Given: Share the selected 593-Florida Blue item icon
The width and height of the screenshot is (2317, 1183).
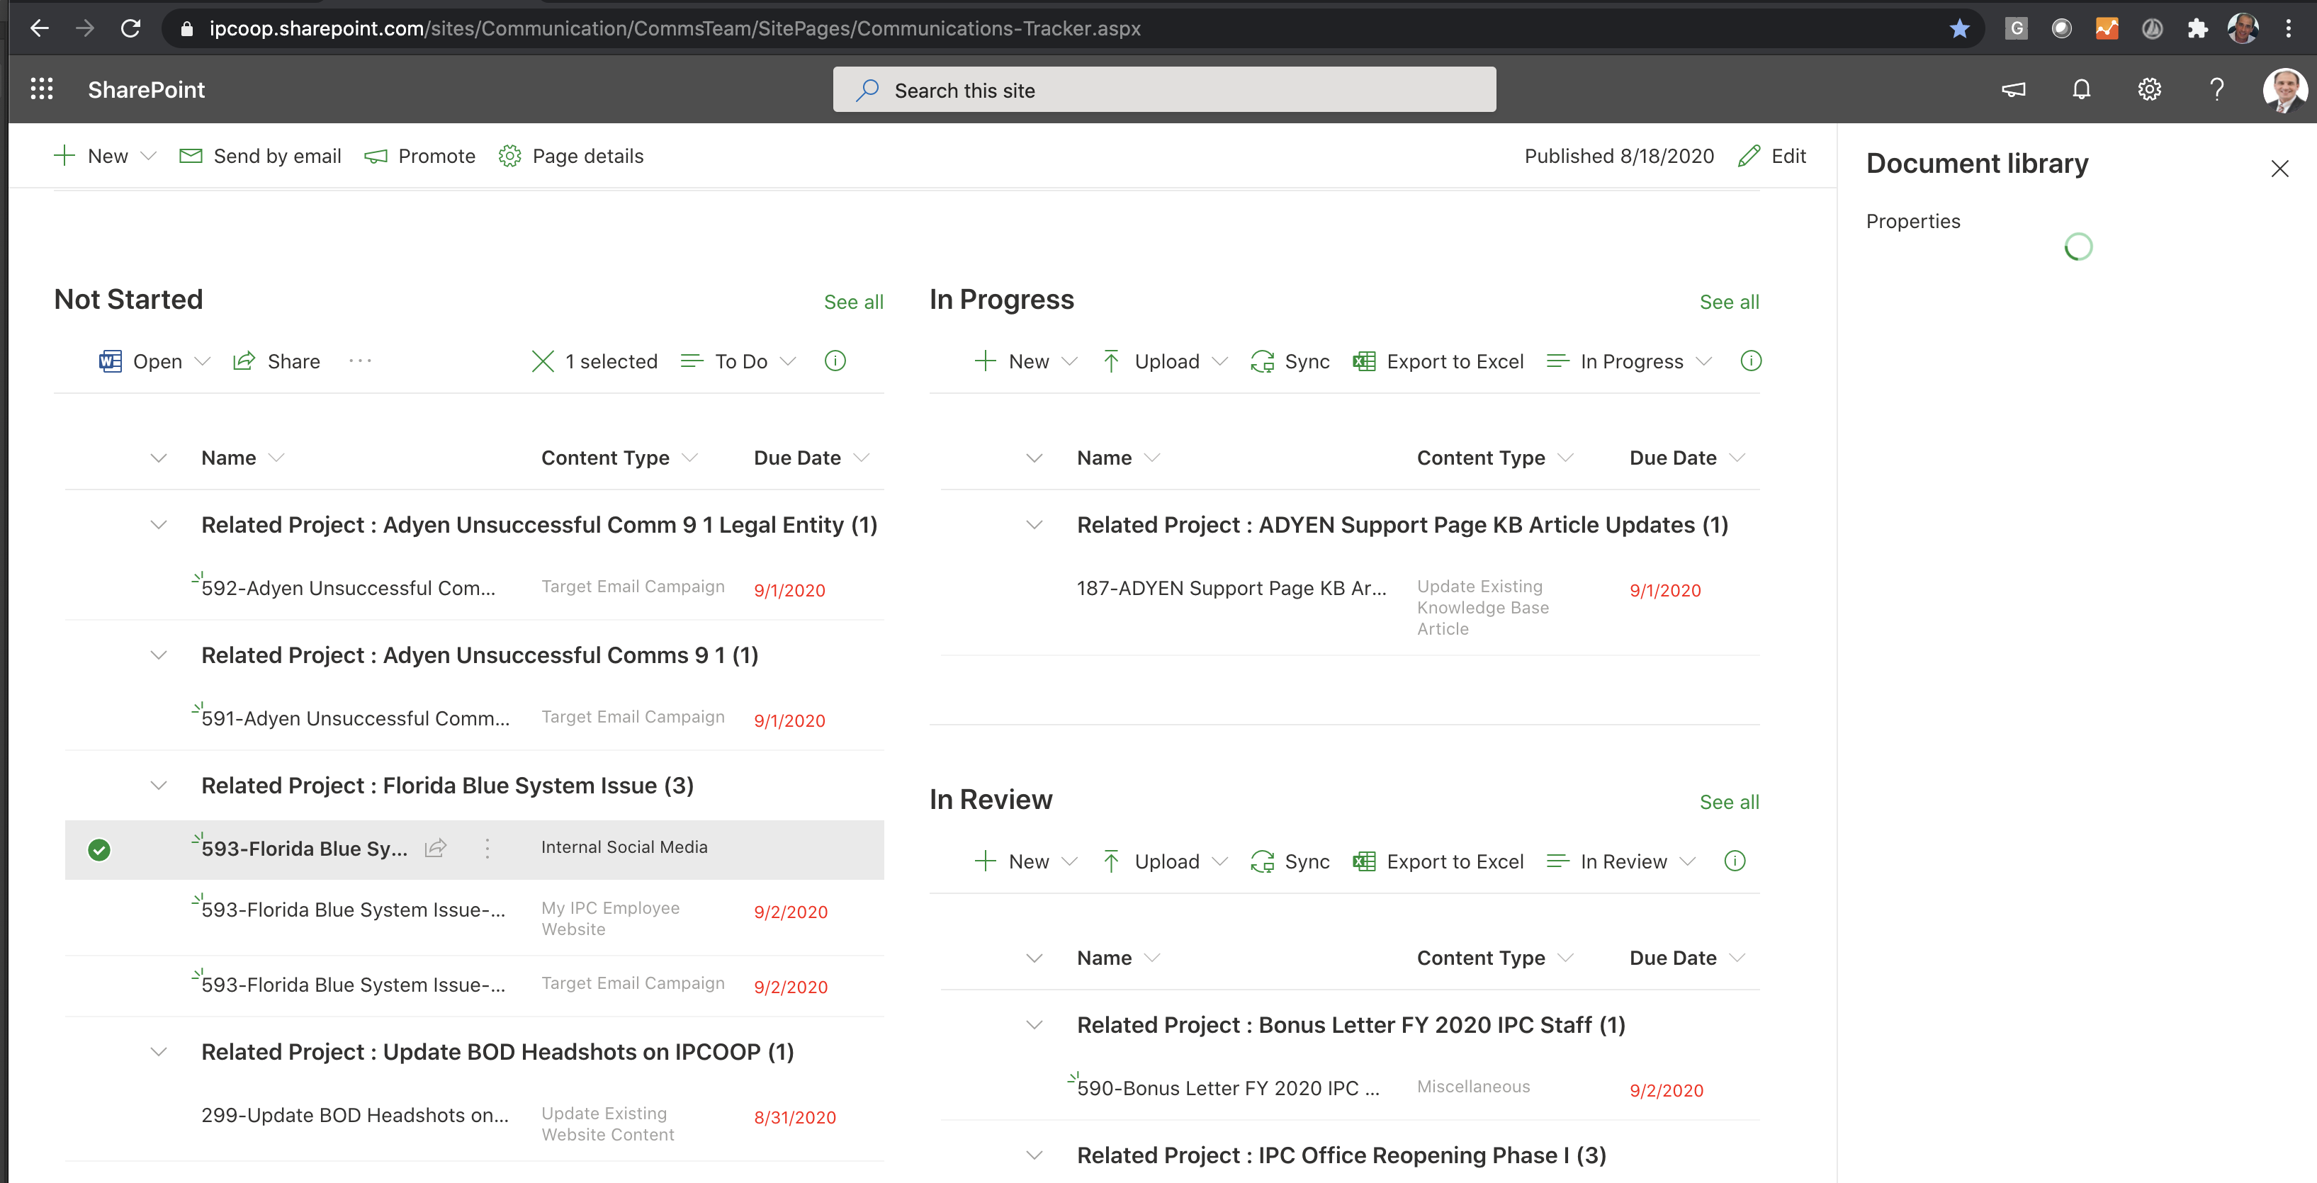Looking at the screenshot, I should [x=436, y=848].
